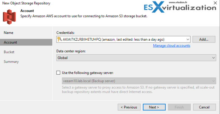This screenshot has width=220, height=114.
Task: Click the Add... credentials button
Action: pyautogui.click(x=204, y=39)
